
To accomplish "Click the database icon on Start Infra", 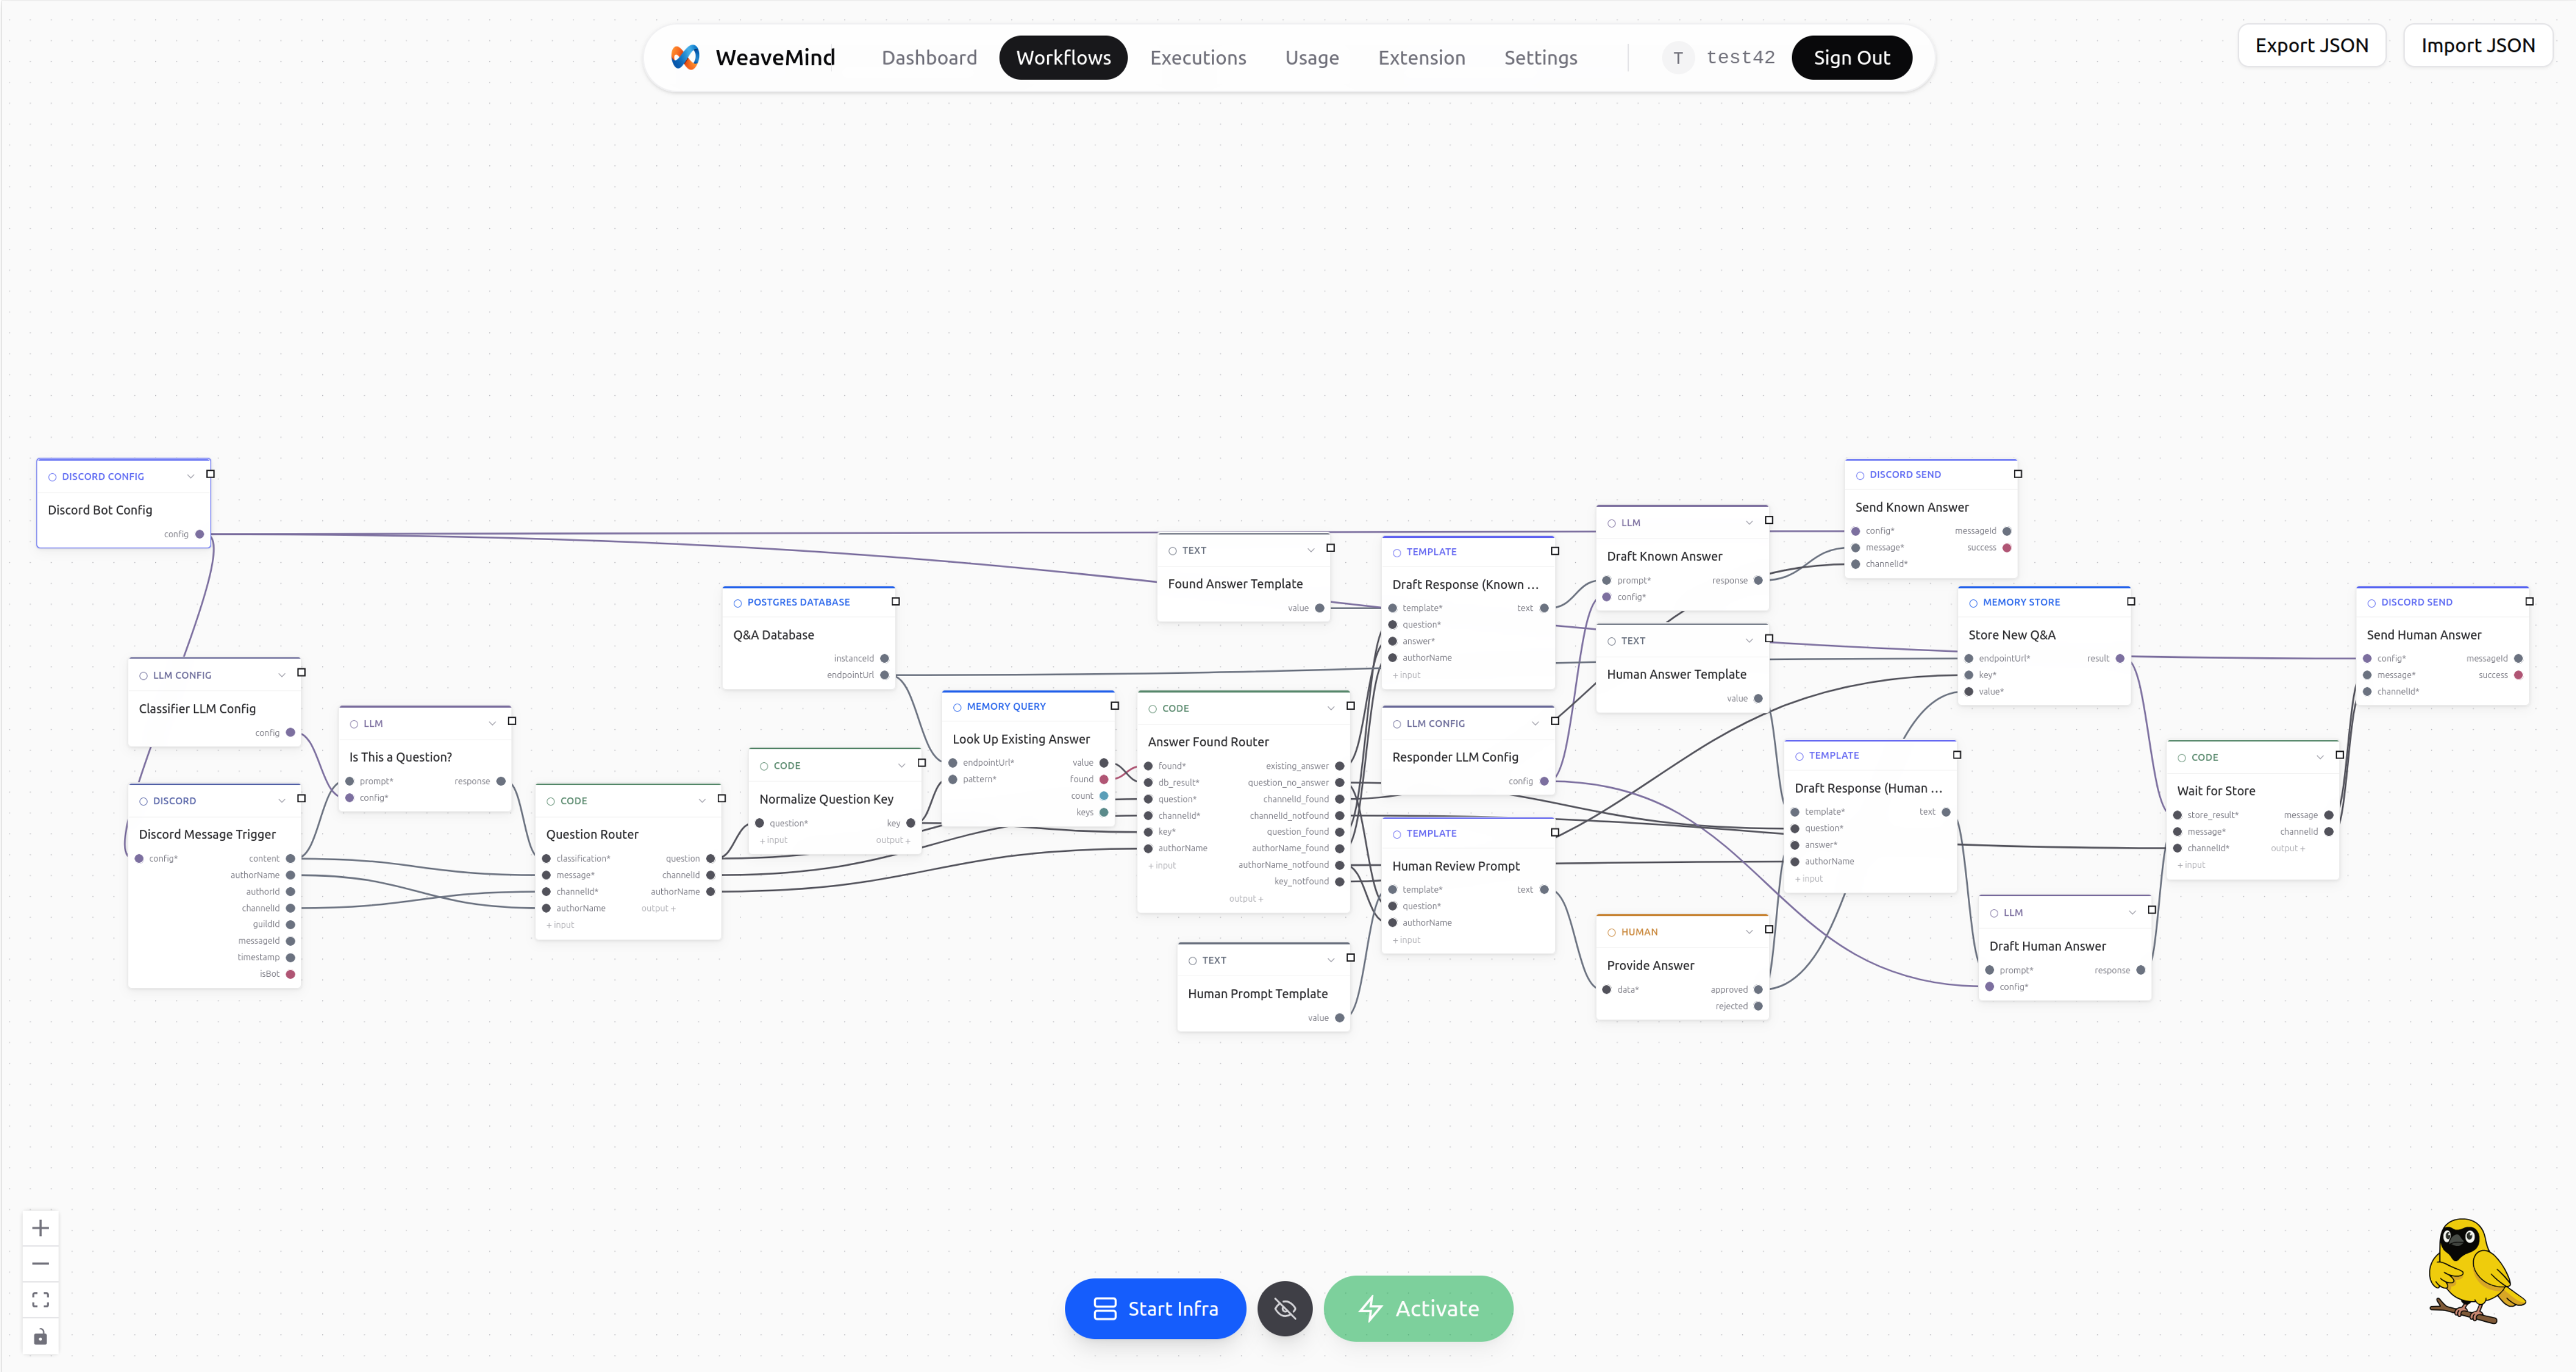I will pos(1103,1308).
